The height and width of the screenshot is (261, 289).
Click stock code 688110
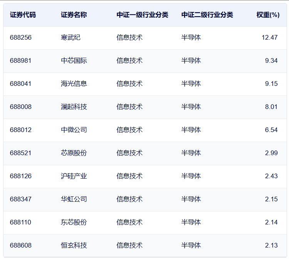(20, 223)
